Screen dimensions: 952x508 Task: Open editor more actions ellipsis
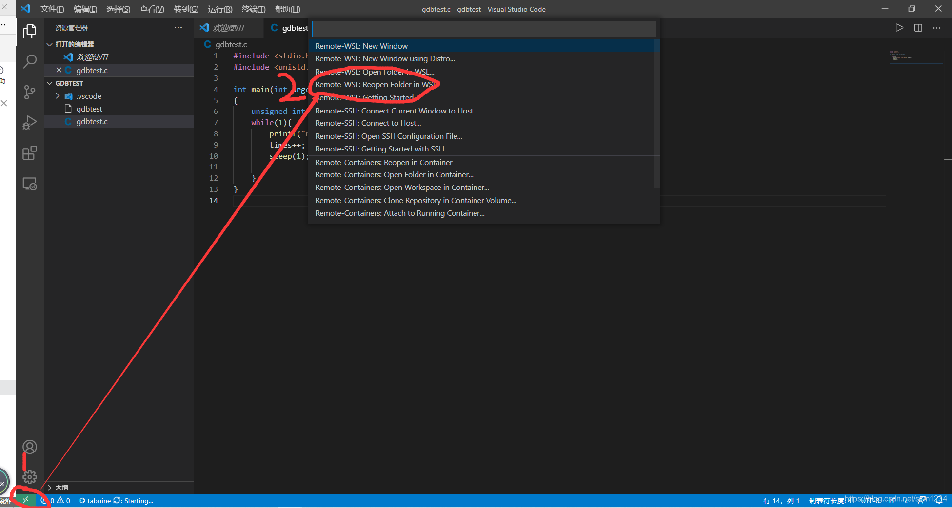[937, 28]
